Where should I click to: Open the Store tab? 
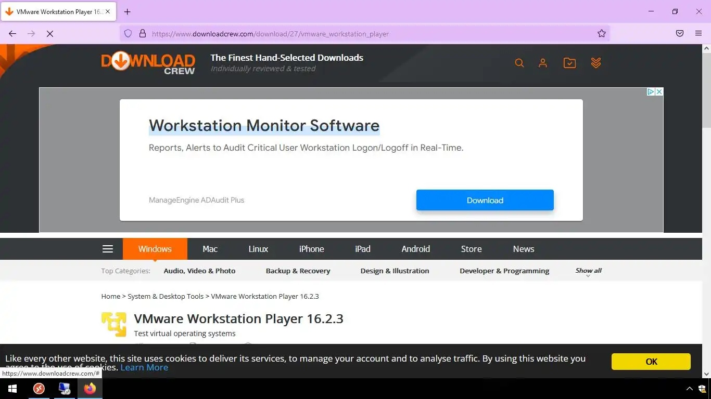coord(472,249)
